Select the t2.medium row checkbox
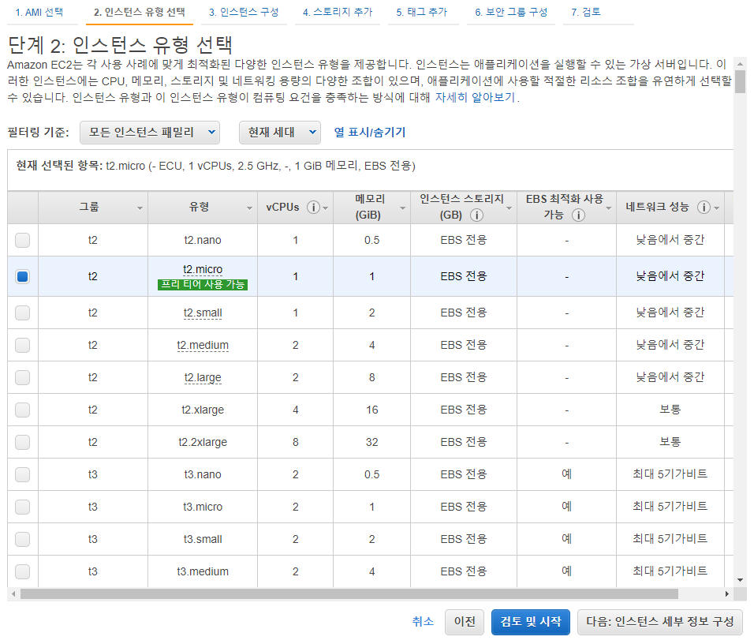Viewport: 754px width, 644px height. click(x=23, y=345)
